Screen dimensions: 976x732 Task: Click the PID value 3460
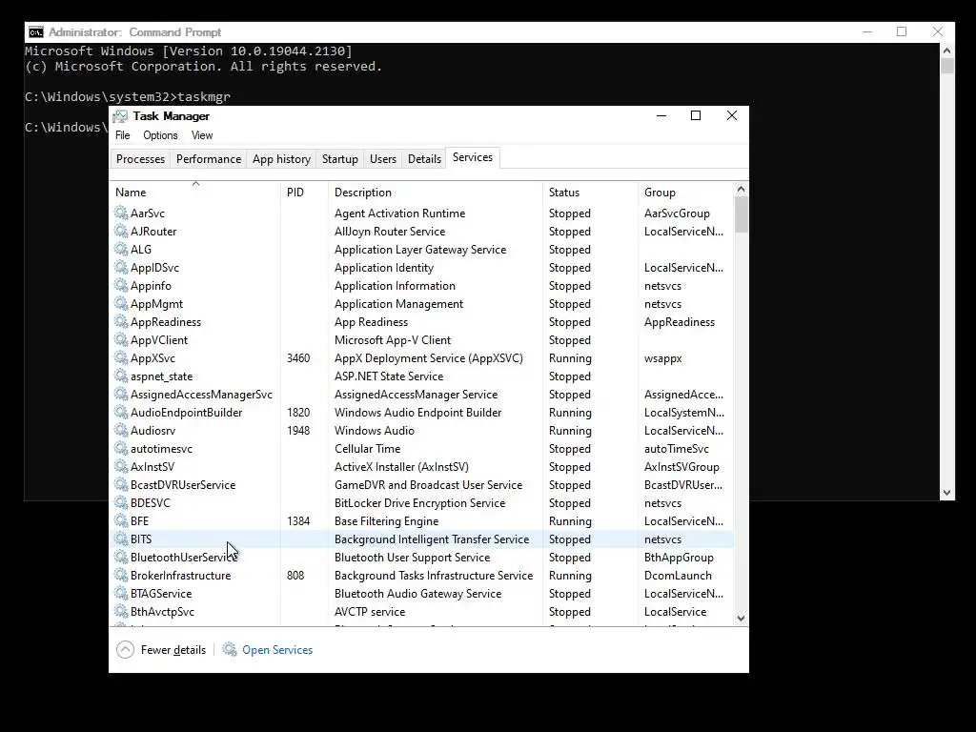(298, 358)
